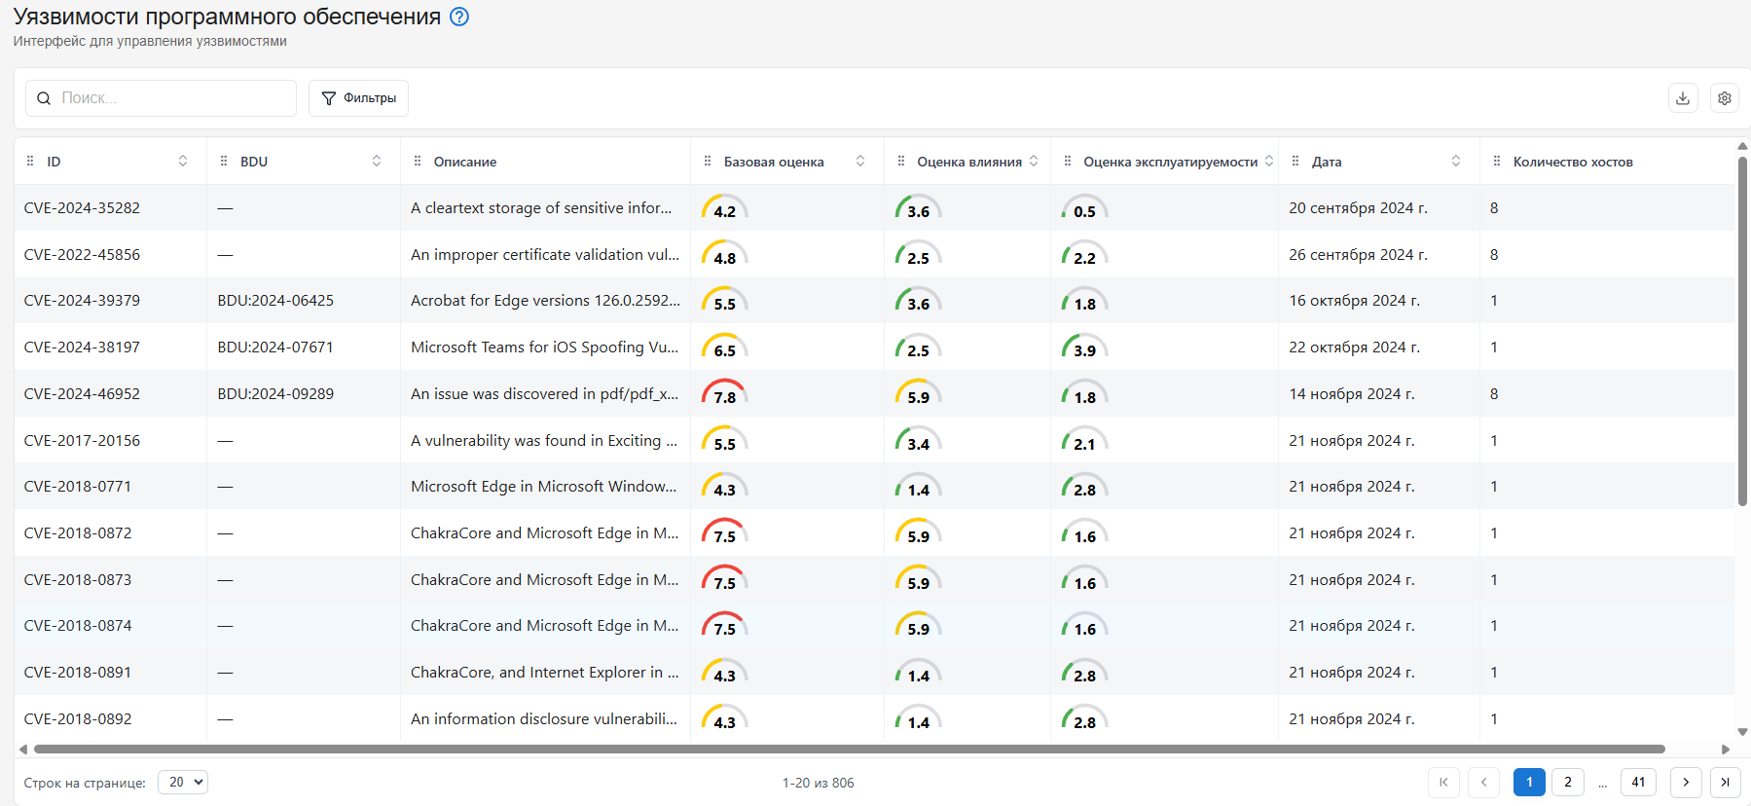Go to page 41
This screenshot has width=1751, height=806.
point(1639,782)
